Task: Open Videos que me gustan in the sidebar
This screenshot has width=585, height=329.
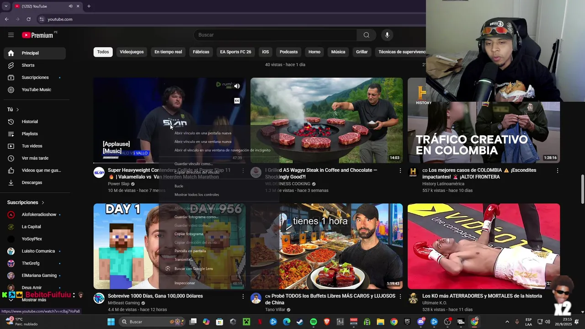Action: (35, 170)
